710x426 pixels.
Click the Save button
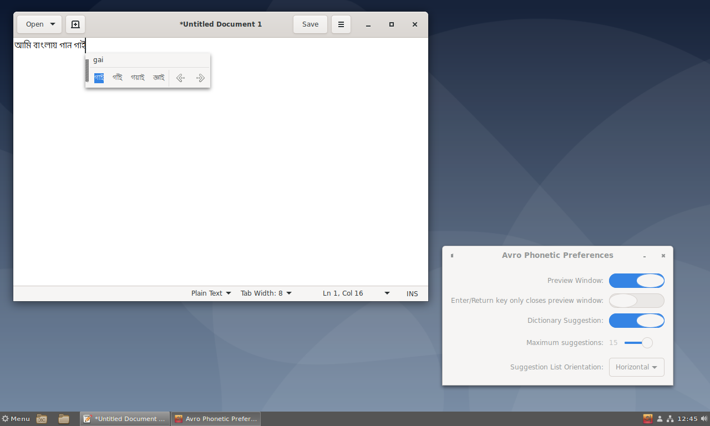pos(310,24)
